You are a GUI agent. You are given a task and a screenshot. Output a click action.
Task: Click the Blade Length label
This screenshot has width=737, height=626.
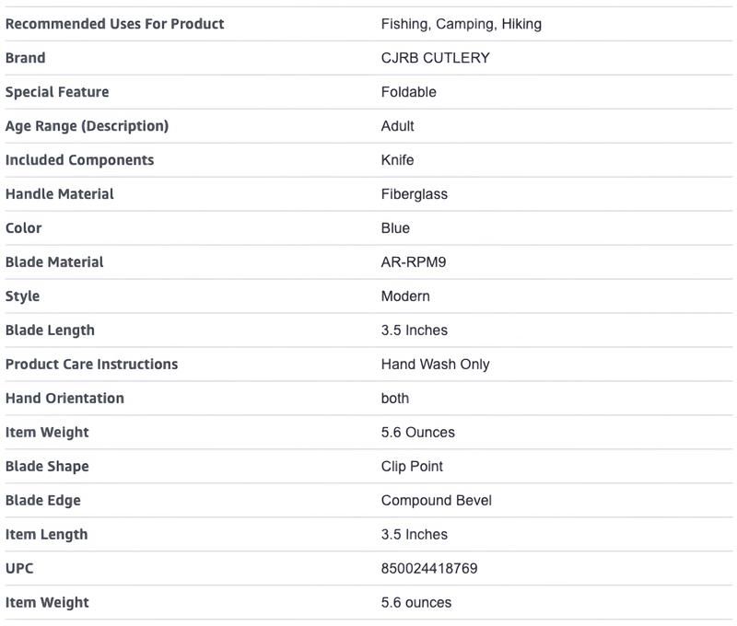pyautogui.click(x=50, y=330)
